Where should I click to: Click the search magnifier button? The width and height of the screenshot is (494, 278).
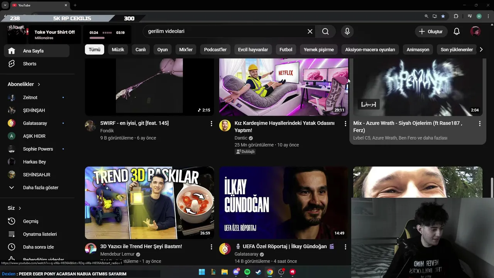tap(325, 31)
